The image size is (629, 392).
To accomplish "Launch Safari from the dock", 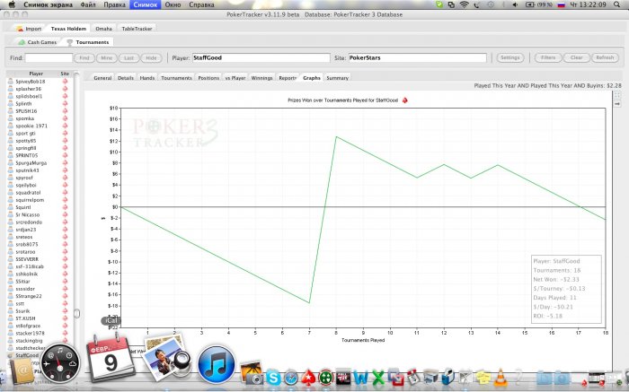I will [291, 377].
